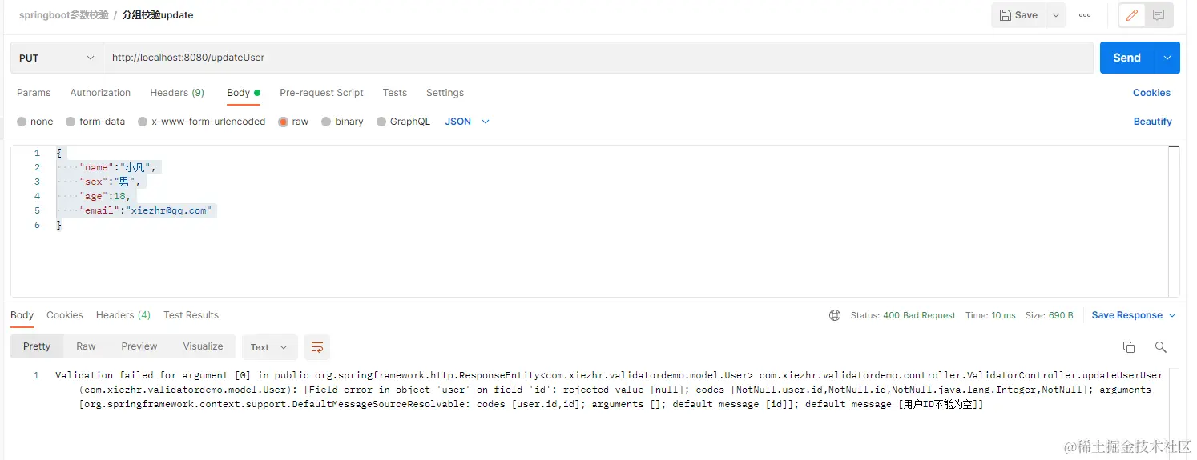Select the GraphQL body type
Image resolution: width=1197 pixels, height=460 pixels.
point(403,122)
